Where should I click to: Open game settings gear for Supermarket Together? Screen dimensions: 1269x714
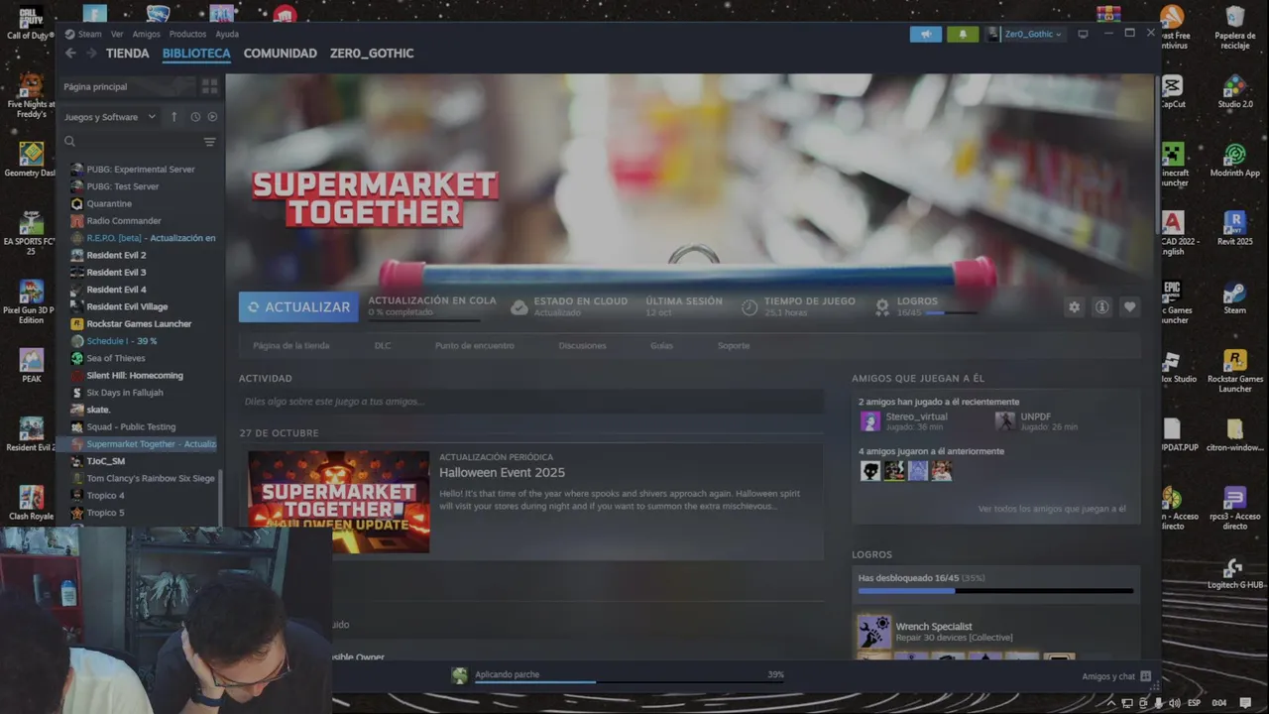coord(1074,307)
